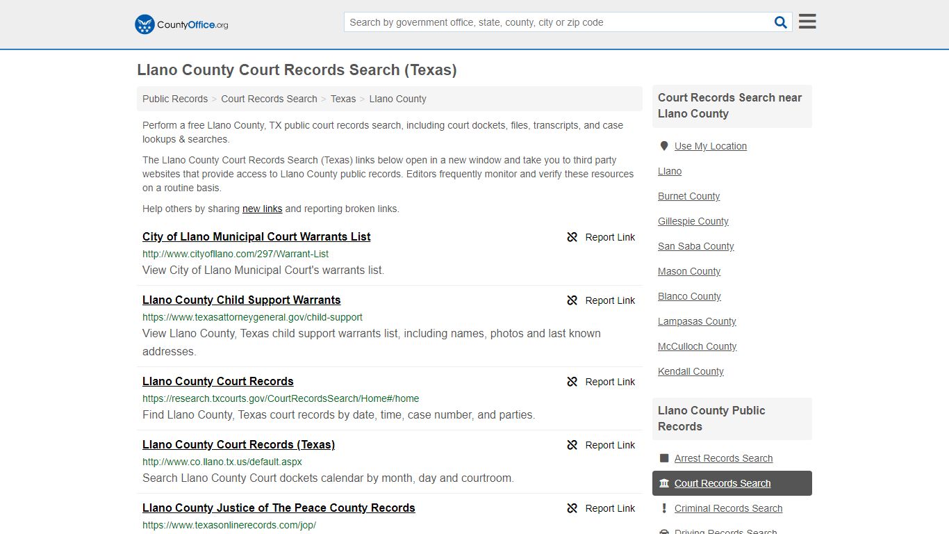The width and height of the screenshot is (949, 534).
Task: Click broken-link icon for Court Records (Texas)
Action: pyautogui.click(x=572, y=445)
